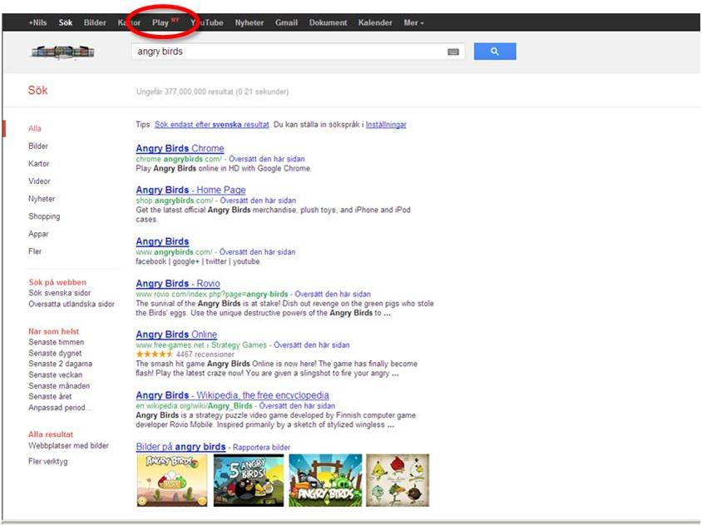Image resolution: width=702 pixels, height=526 pixels.
Task: Choose Översatta utländska sidor option
Action: [72, 304]
